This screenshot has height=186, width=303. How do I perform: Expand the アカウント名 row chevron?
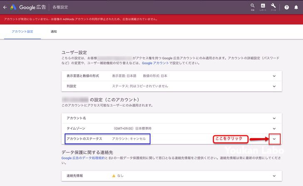[x=274, y=118]
